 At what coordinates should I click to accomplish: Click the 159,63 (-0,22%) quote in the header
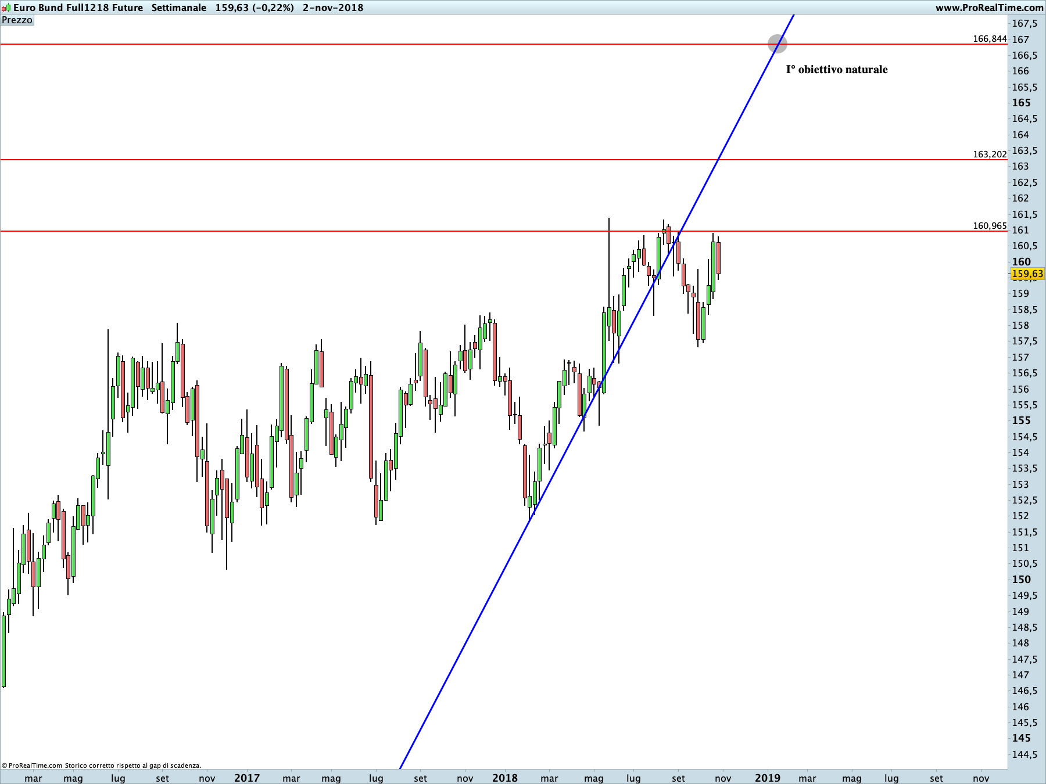pos(255,8)
